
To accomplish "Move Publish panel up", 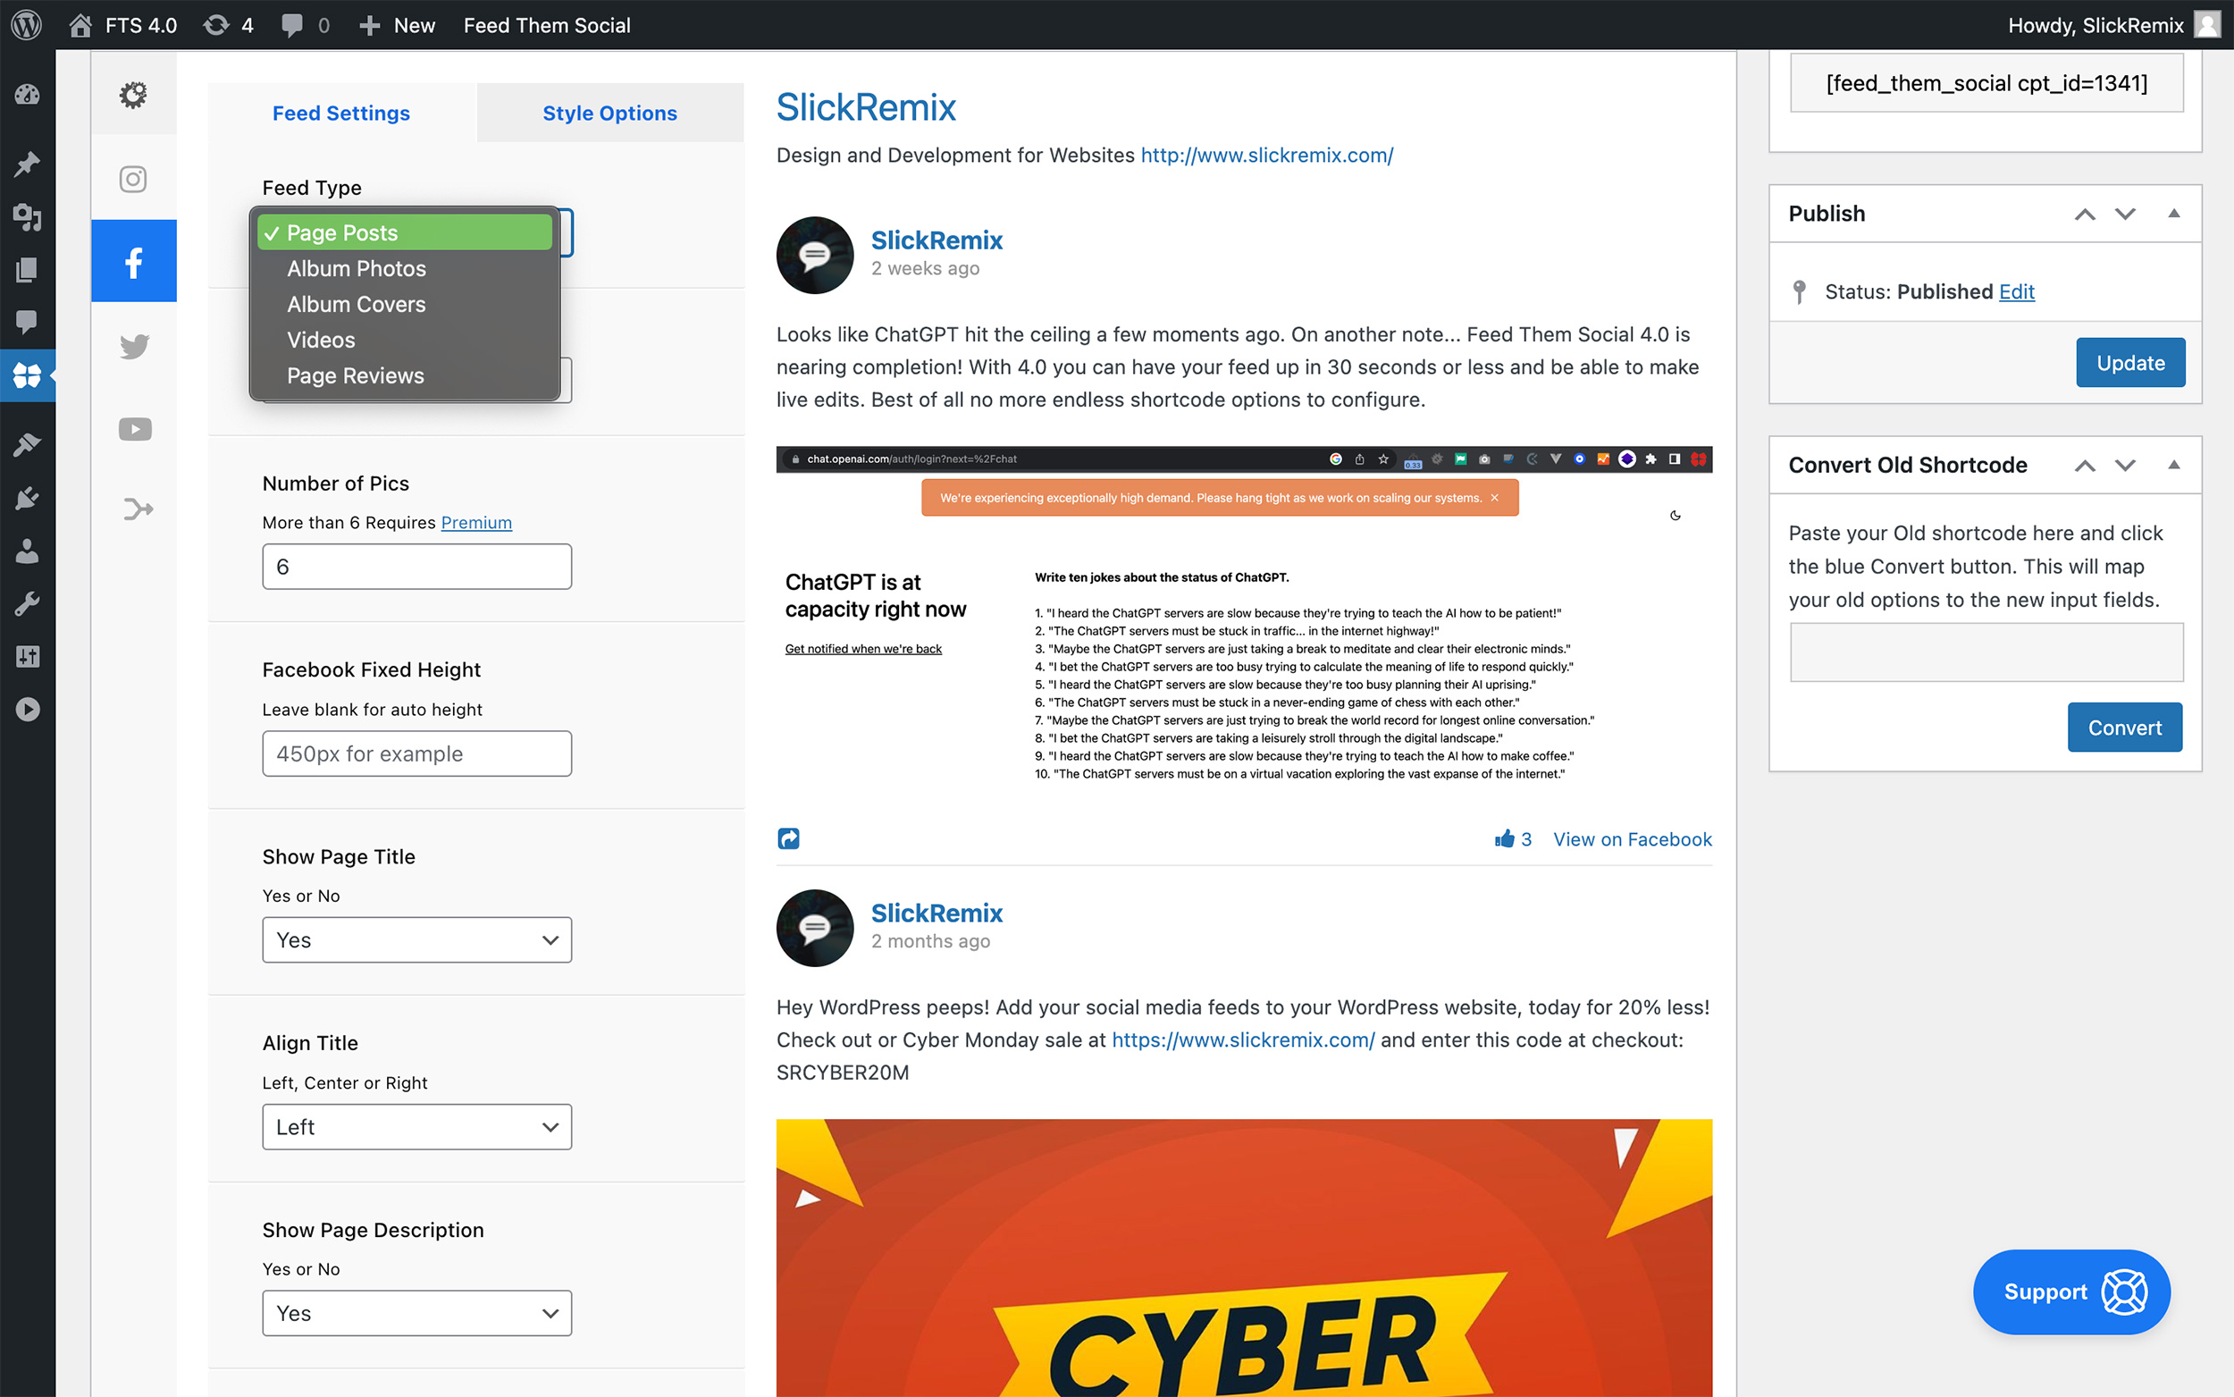I will point(2085,214).
